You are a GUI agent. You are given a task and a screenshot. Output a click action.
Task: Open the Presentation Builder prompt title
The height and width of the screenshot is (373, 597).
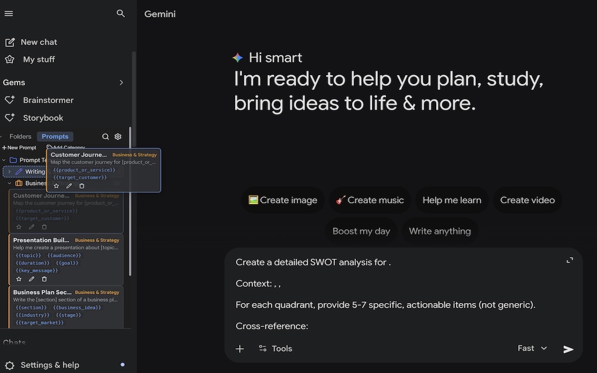point(41,240)
